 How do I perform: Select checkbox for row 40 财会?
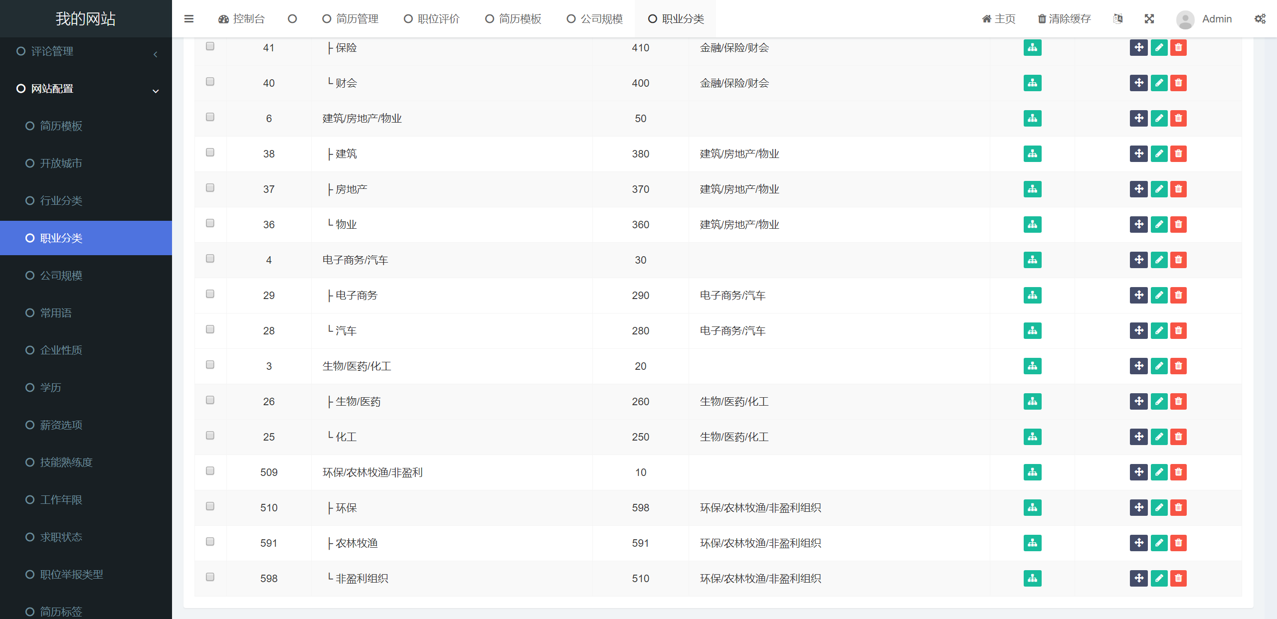point(210,82)
